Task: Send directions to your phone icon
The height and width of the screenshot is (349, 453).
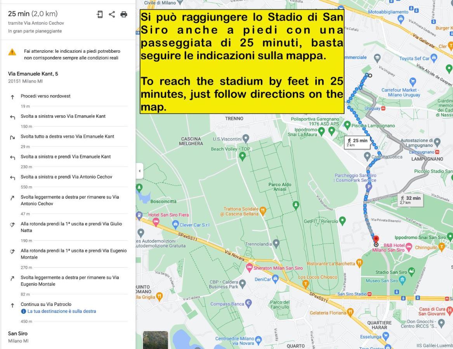Action: pyautogui.click(x=100, y=14)
